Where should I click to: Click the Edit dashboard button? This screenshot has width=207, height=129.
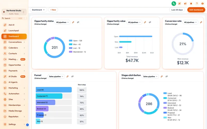tap(196, 10)
